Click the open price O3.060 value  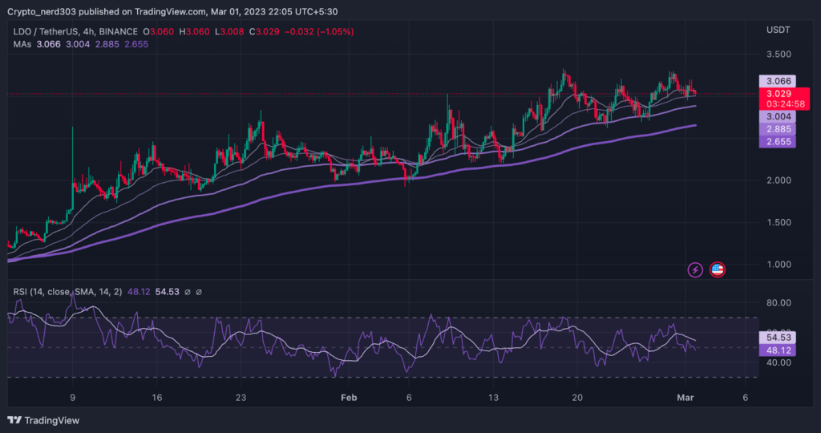tap(158, 32)
